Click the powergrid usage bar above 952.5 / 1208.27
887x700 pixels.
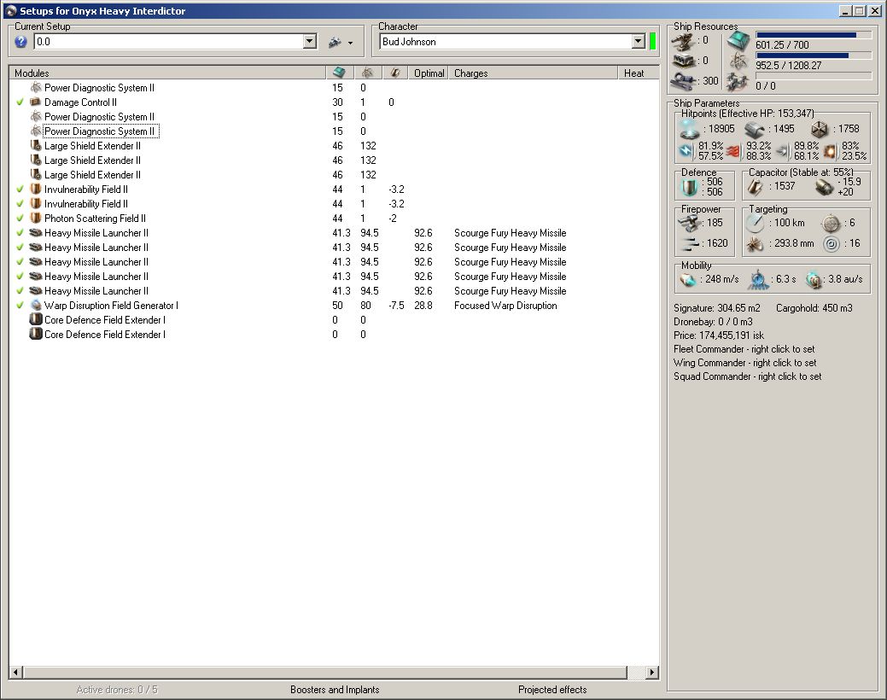[814, 55]
